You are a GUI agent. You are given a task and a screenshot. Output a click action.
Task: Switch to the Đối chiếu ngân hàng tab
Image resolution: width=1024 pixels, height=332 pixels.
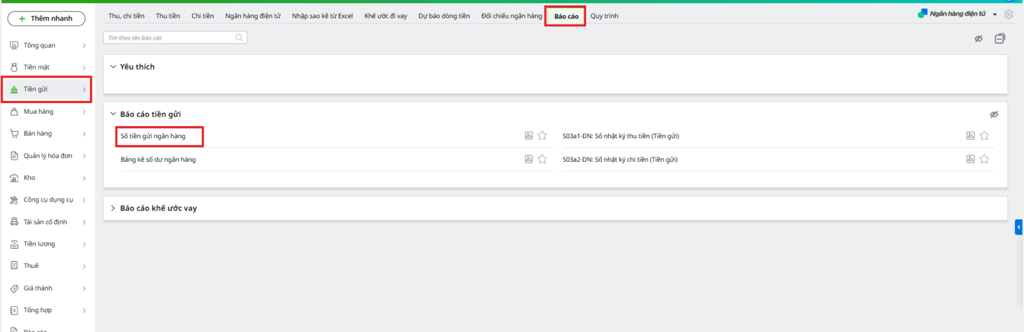point(511,16)
